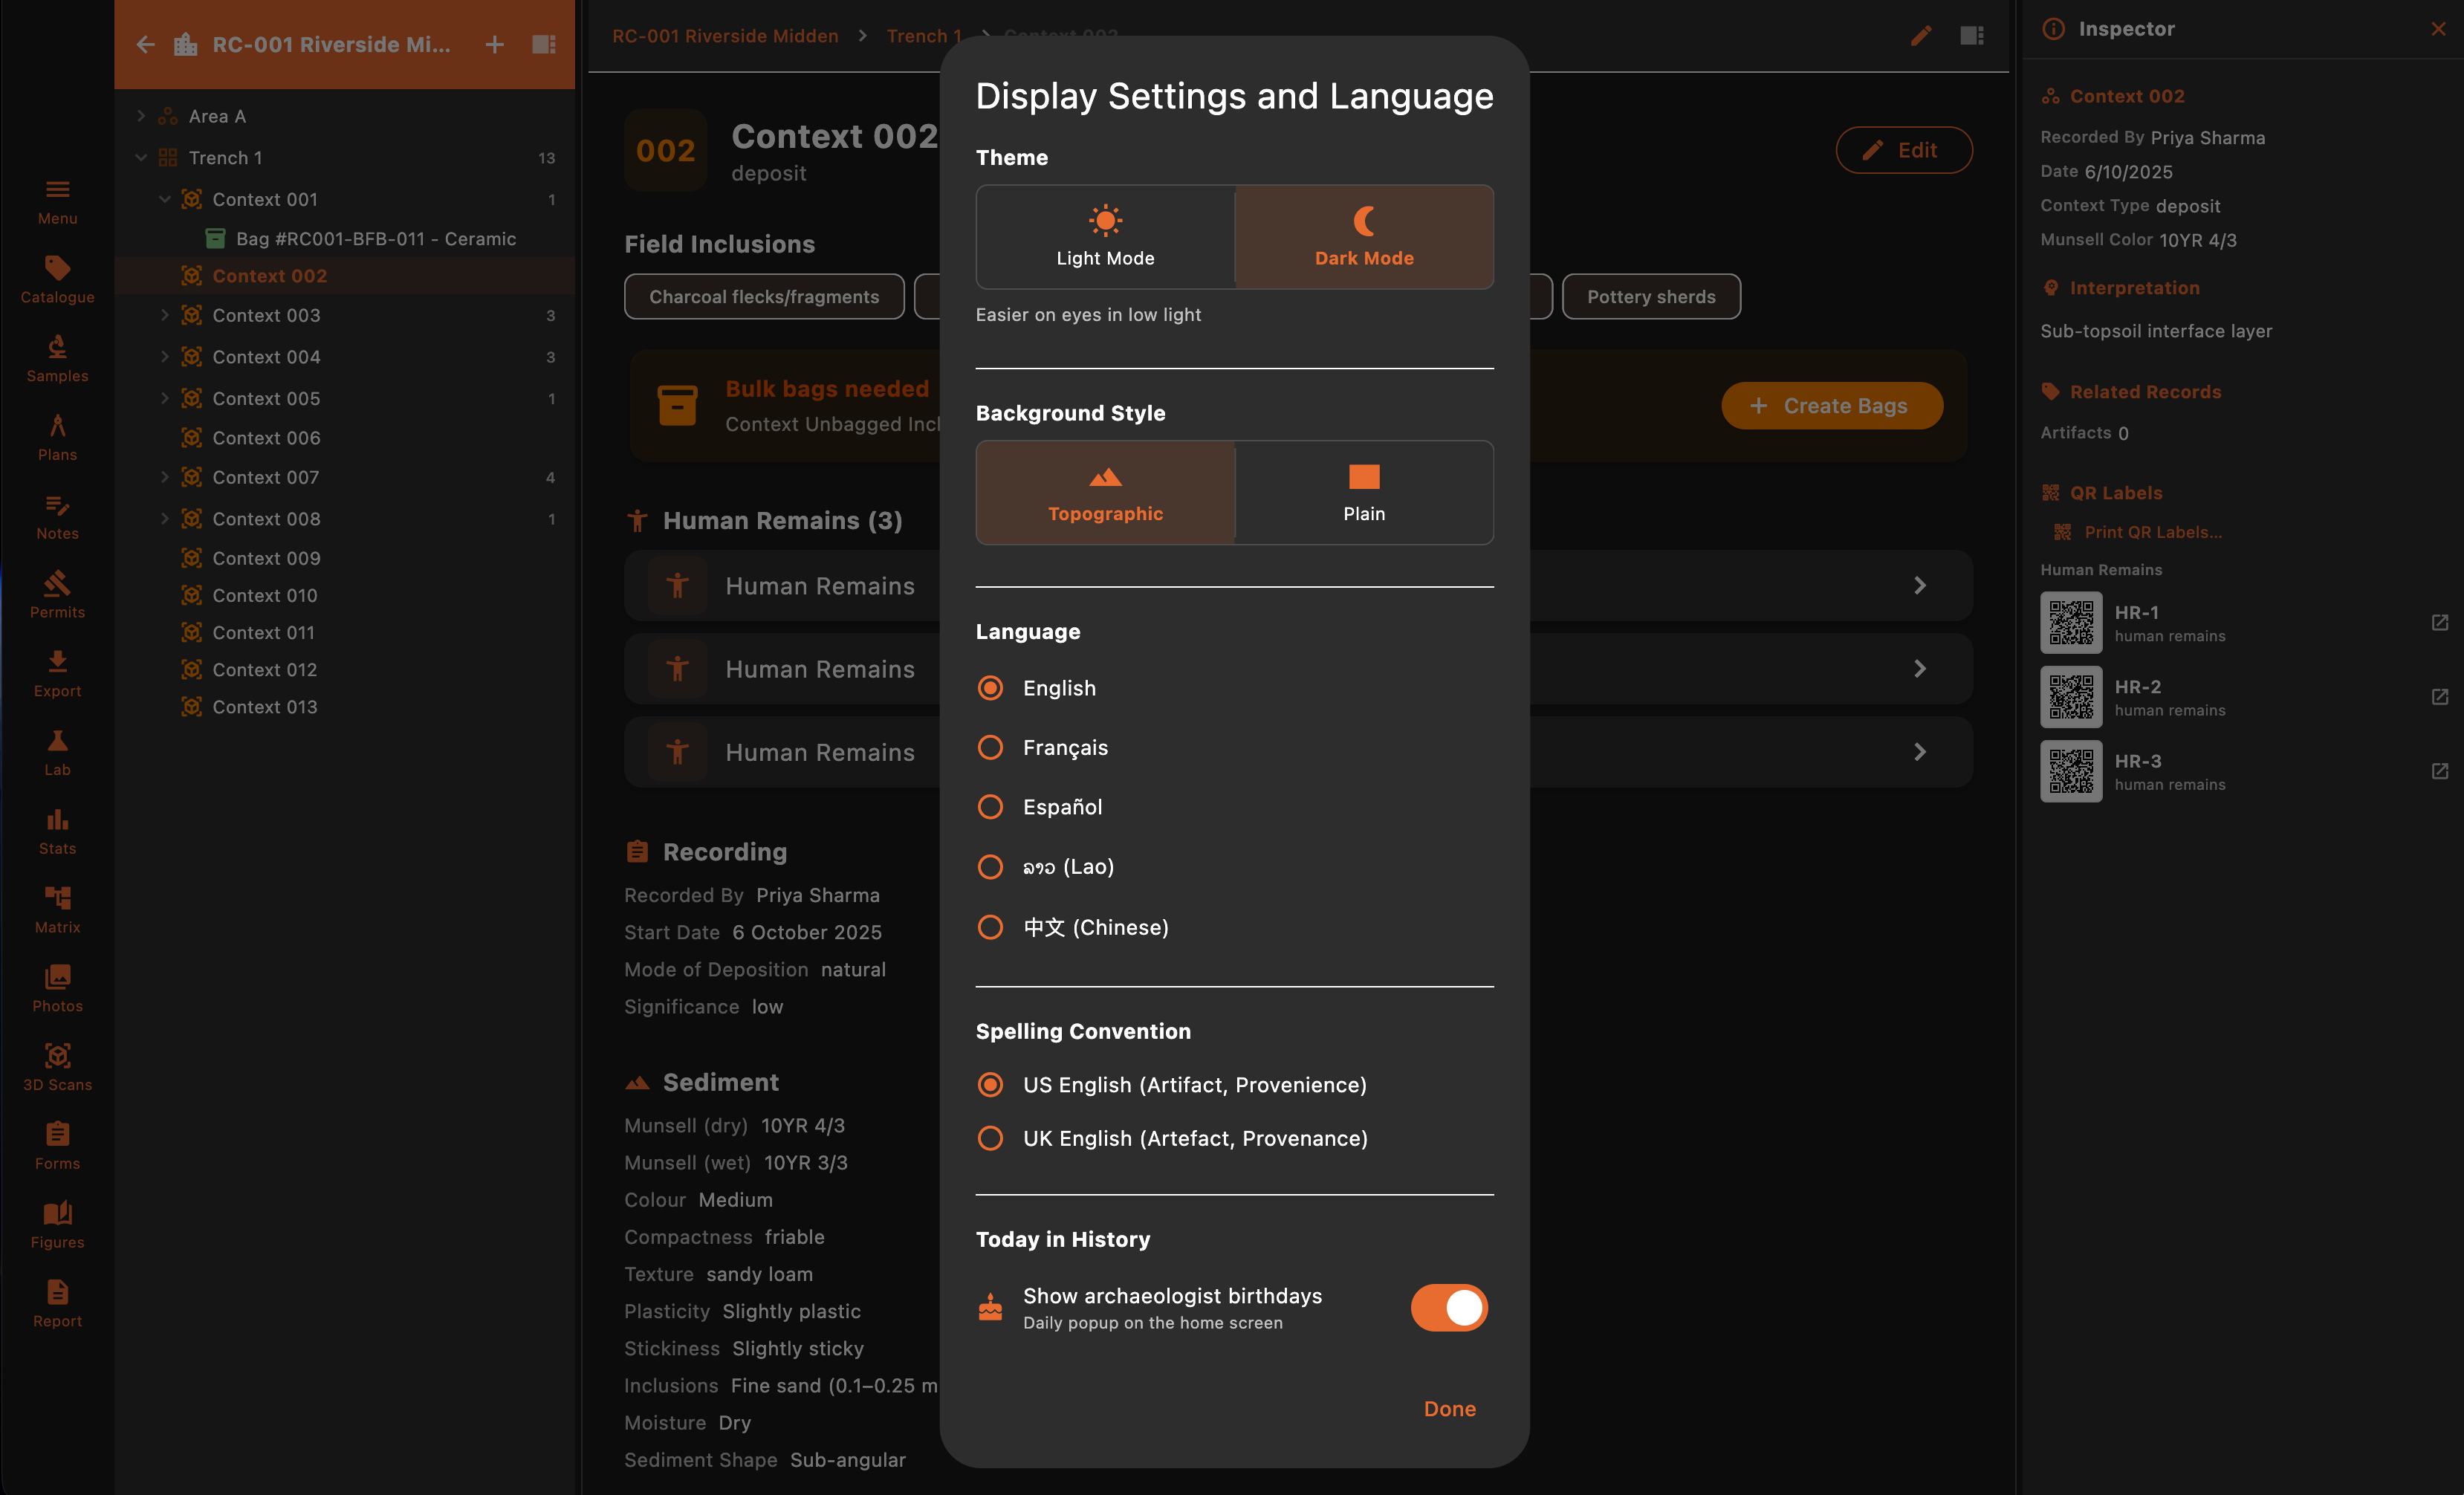Open the Samples microscope icon
Viewport: 2464px width, 1495px height.
57,358
